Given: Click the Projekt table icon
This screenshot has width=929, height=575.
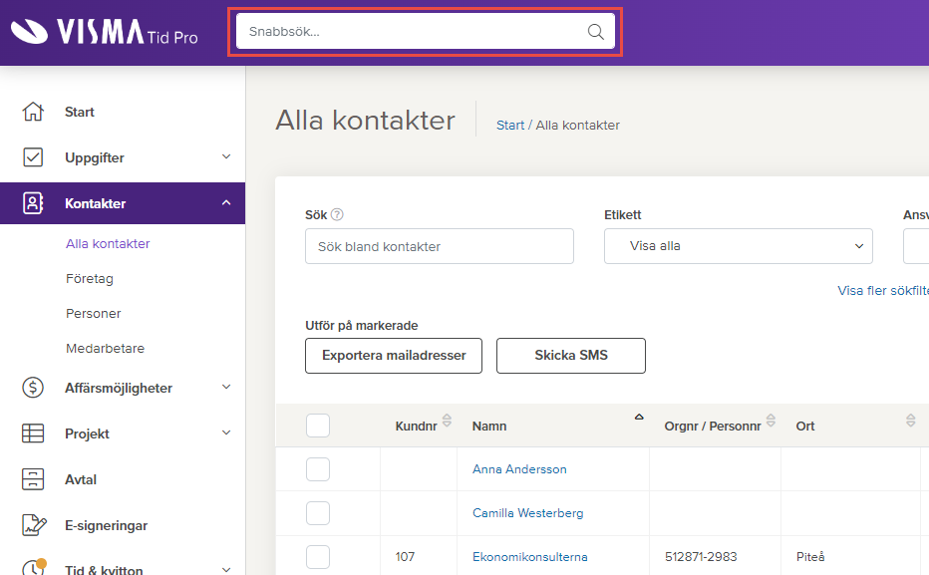Looking at the screenshot, I should 33,433.
